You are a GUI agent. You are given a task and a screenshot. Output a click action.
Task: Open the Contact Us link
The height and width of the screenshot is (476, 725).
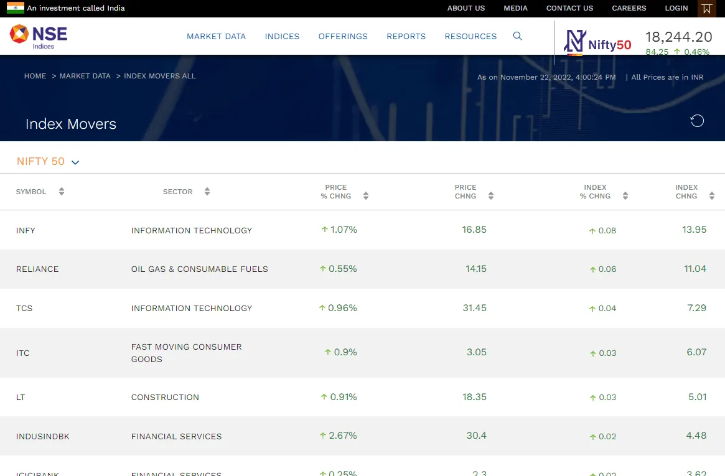click(569, 9)
